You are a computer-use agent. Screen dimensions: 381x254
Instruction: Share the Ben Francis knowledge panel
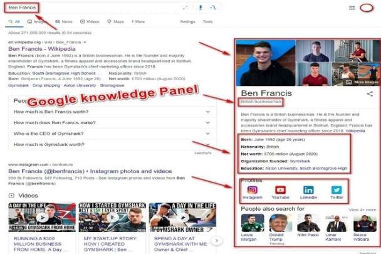point(370,93)
